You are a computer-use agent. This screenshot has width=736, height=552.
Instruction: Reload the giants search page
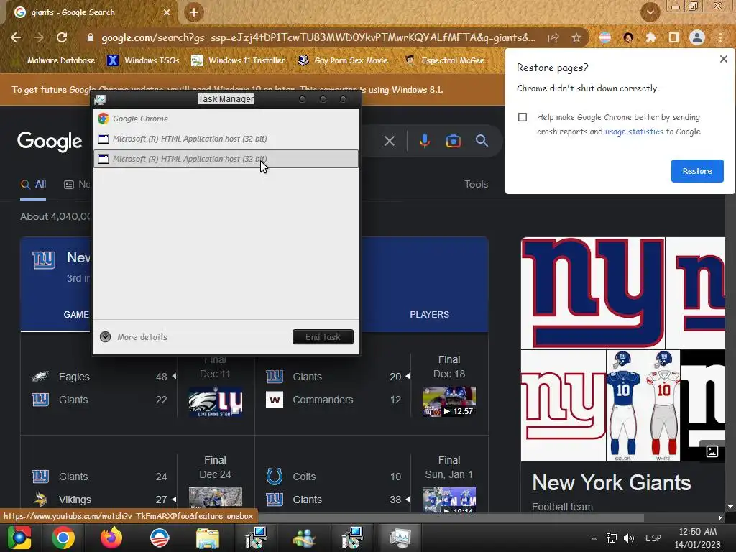point(62,37)
